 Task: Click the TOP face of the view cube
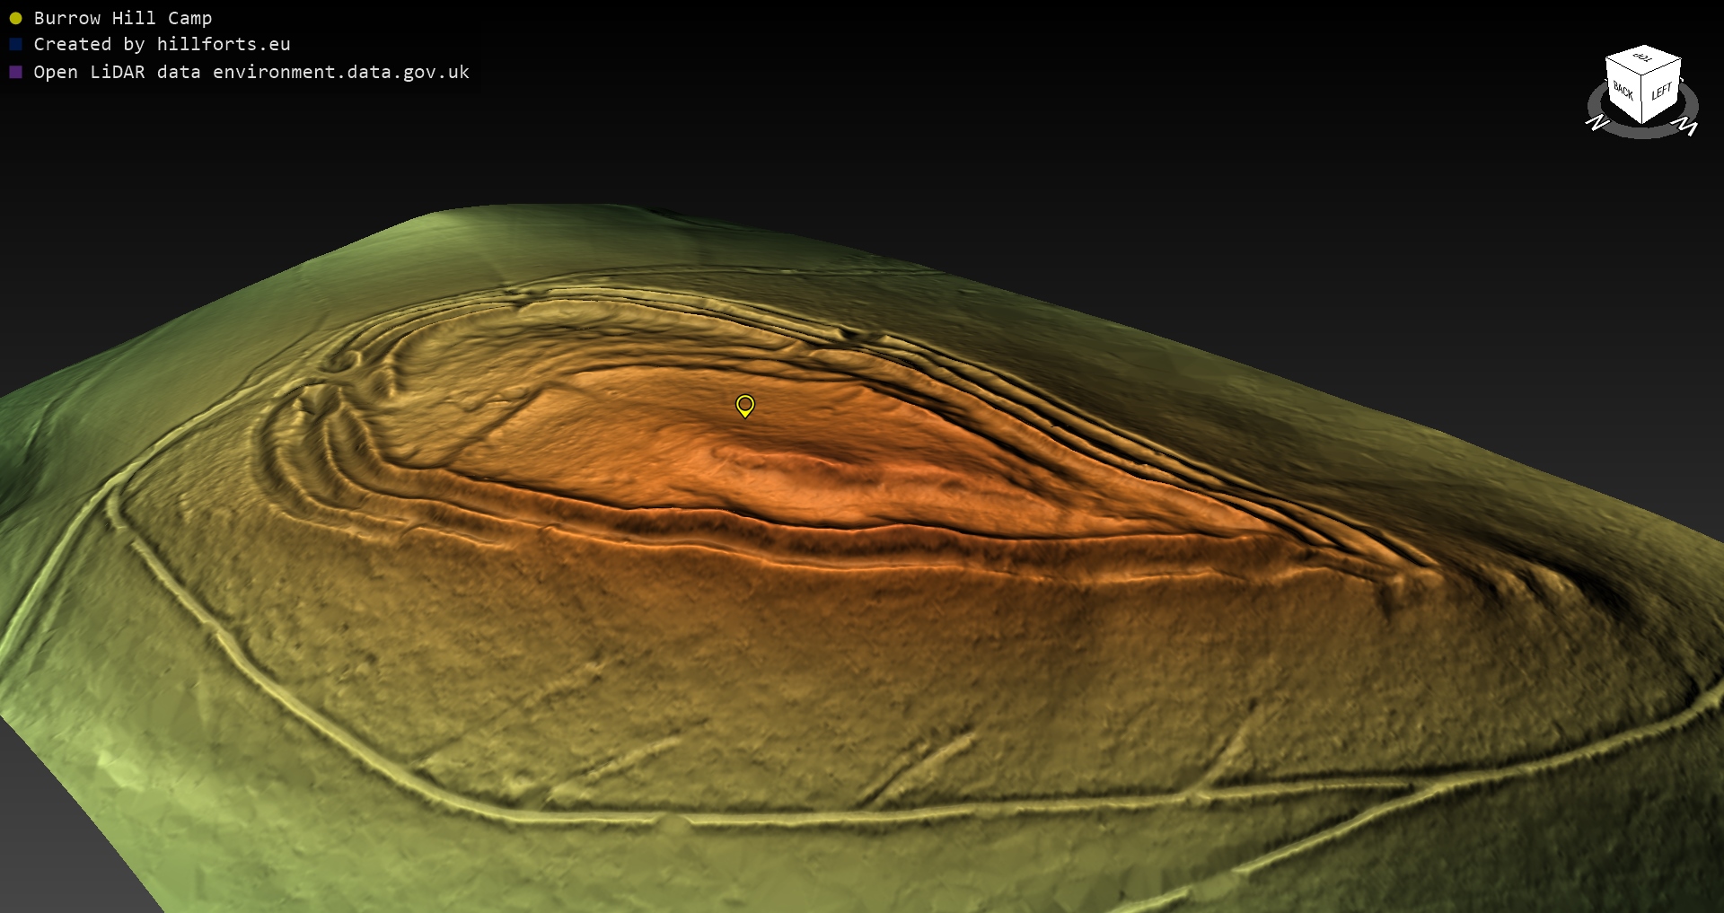pos(1643,57)
